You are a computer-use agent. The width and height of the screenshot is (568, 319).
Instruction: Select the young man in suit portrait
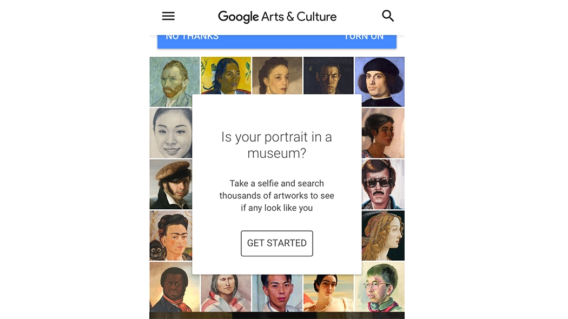tap(277, 293)
